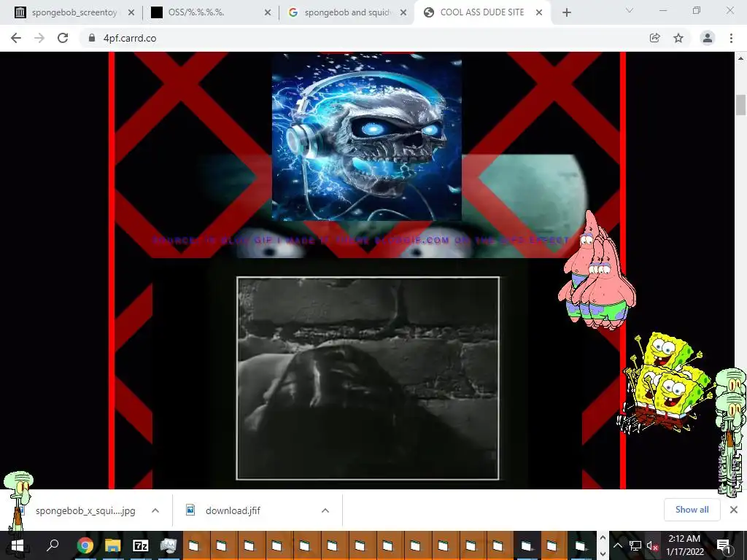Open the notification center icon
Image resolution: width=747 pixels, height=560 pixels.
(x=723, y=545)
